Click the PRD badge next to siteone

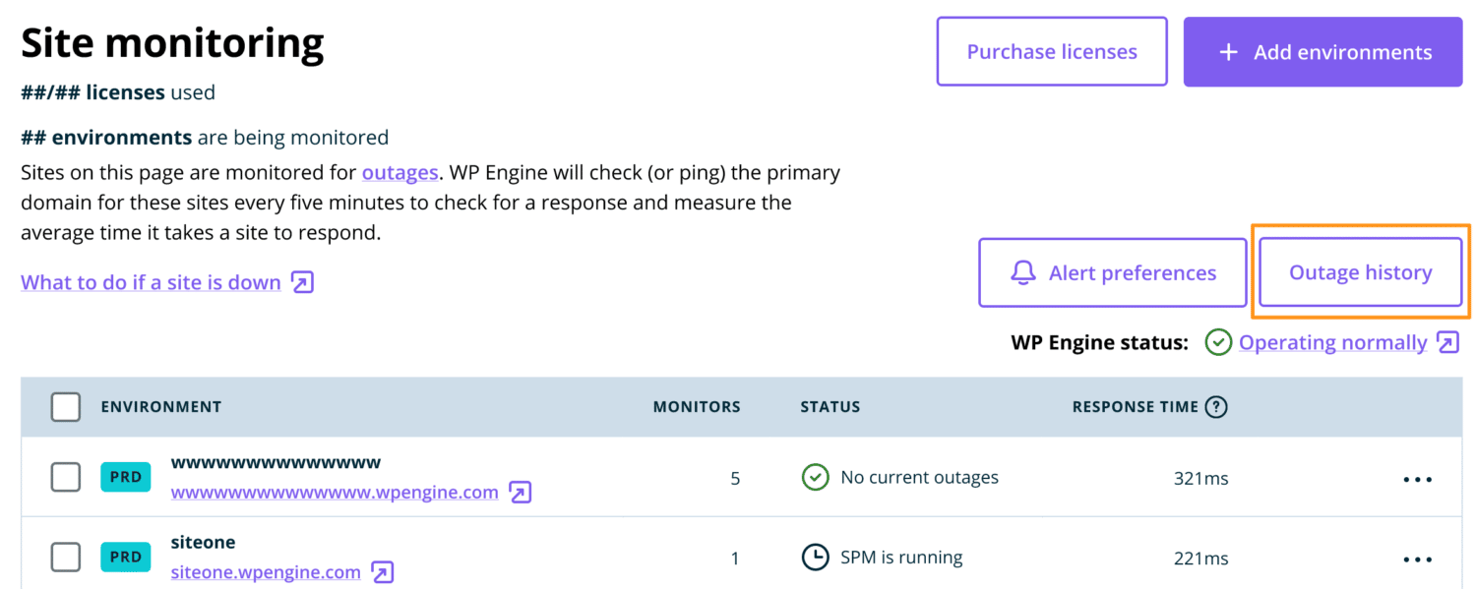tap(125, 557)
